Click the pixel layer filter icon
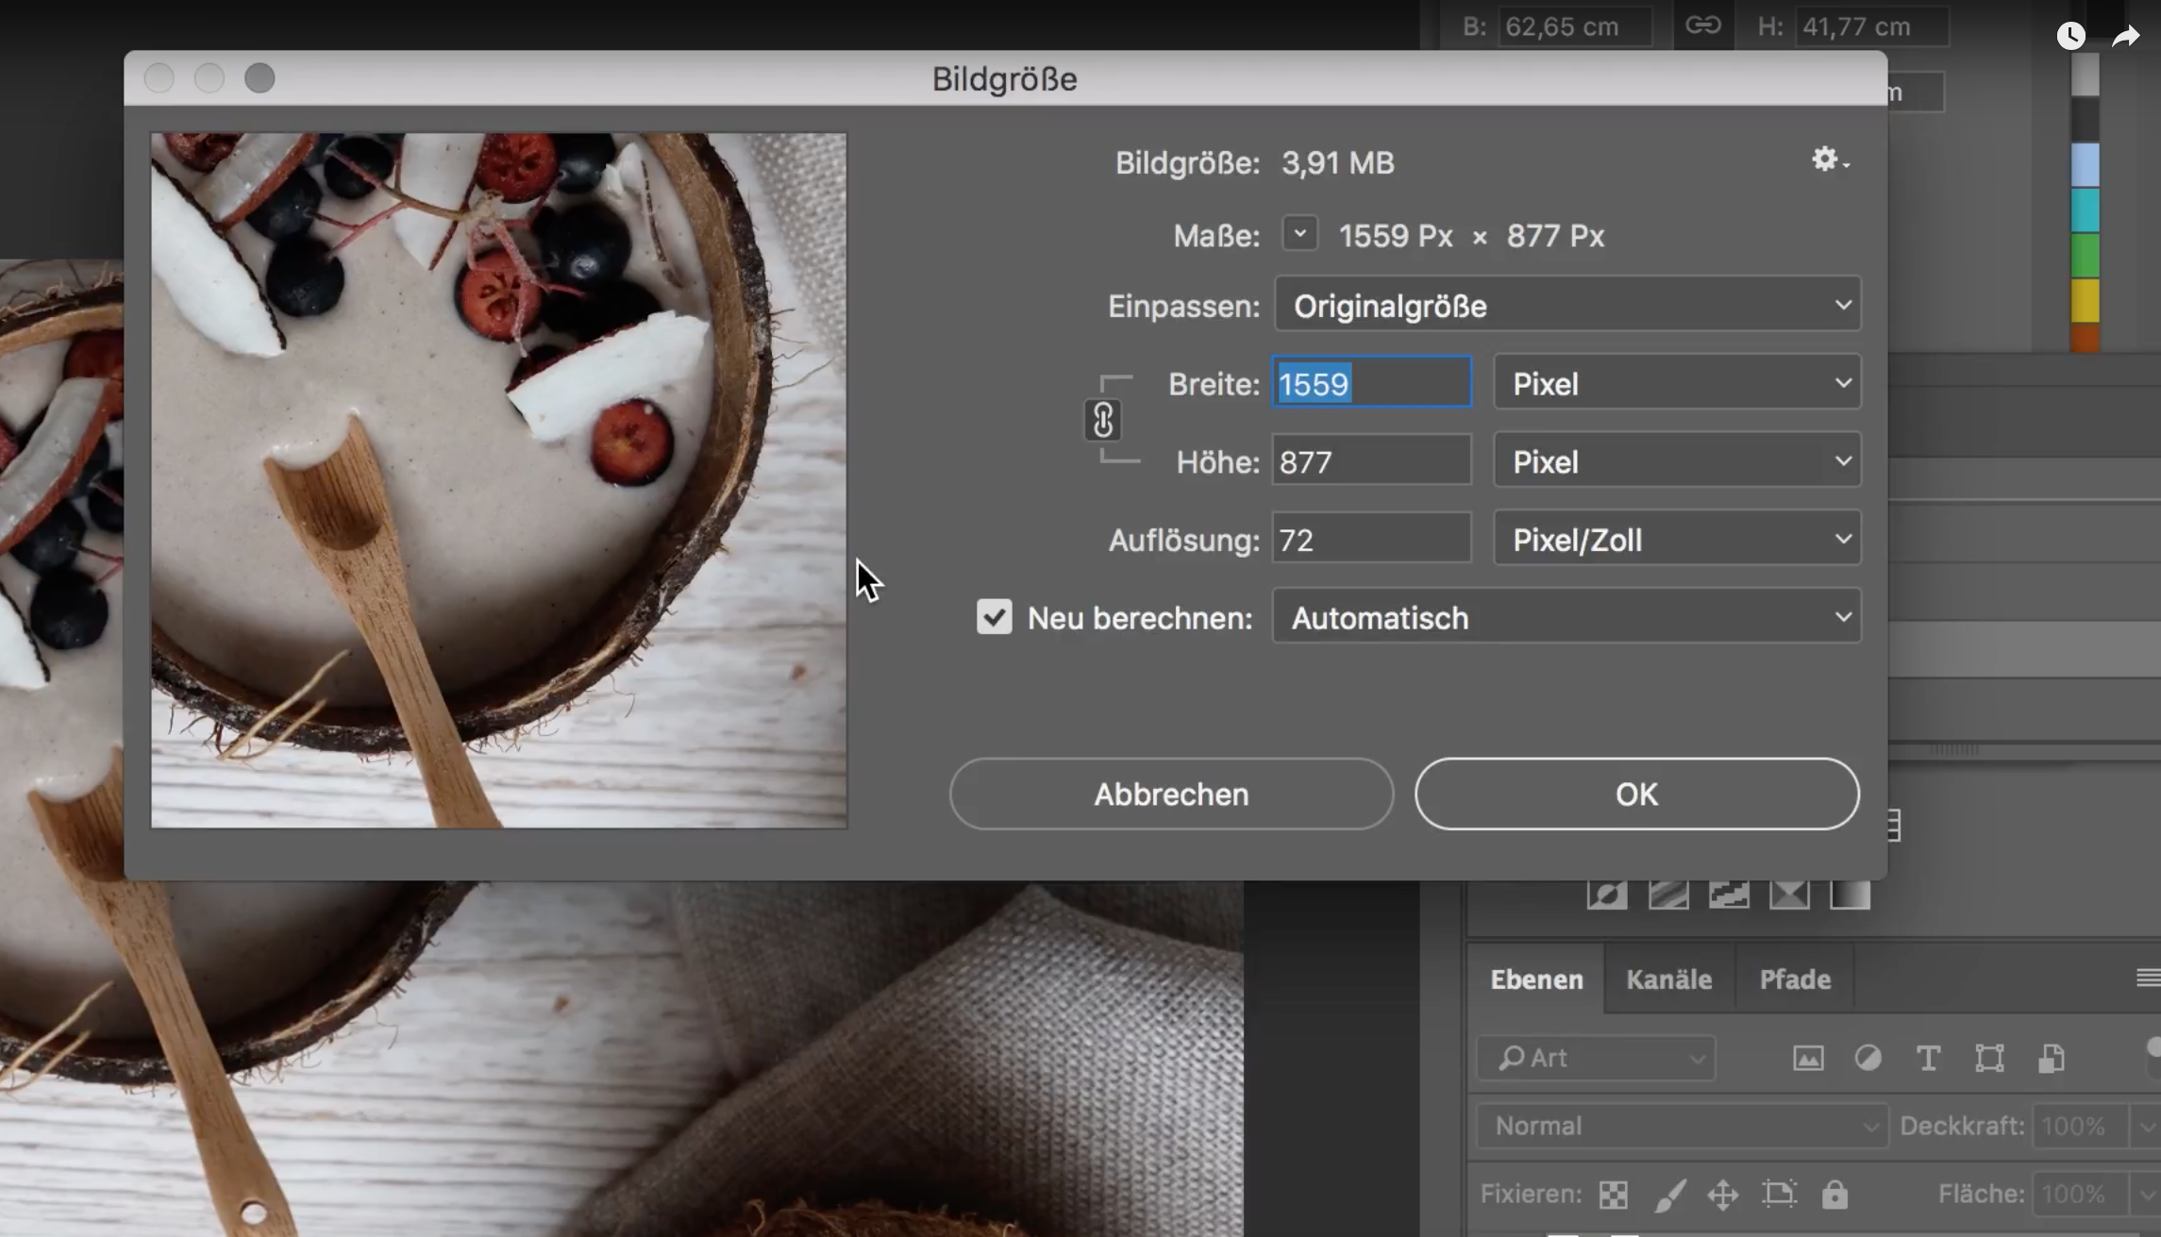Screen dimensions: 2161x1237 click(x=1807, y=1059)
